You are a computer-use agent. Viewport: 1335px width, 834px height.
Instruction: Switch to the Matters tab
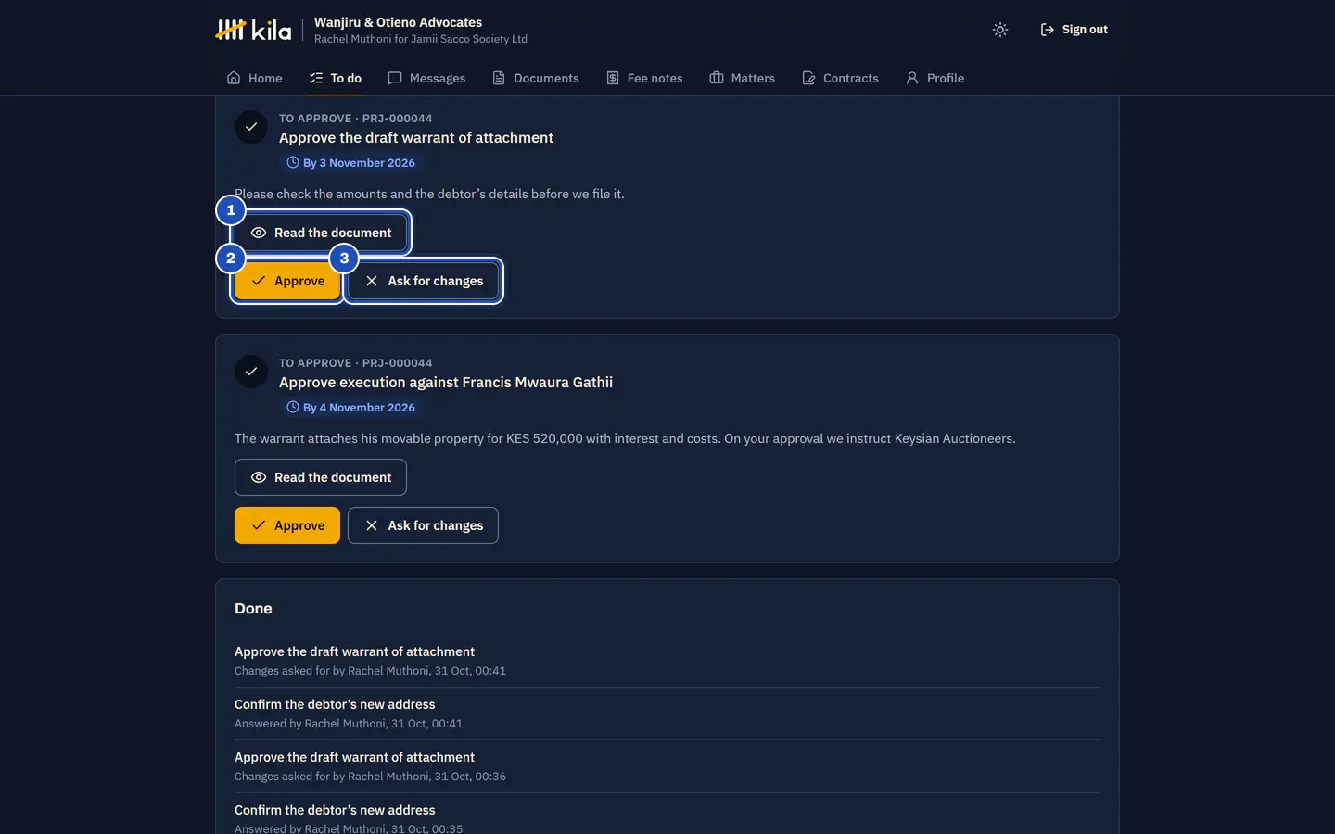(x=742, y=78)
